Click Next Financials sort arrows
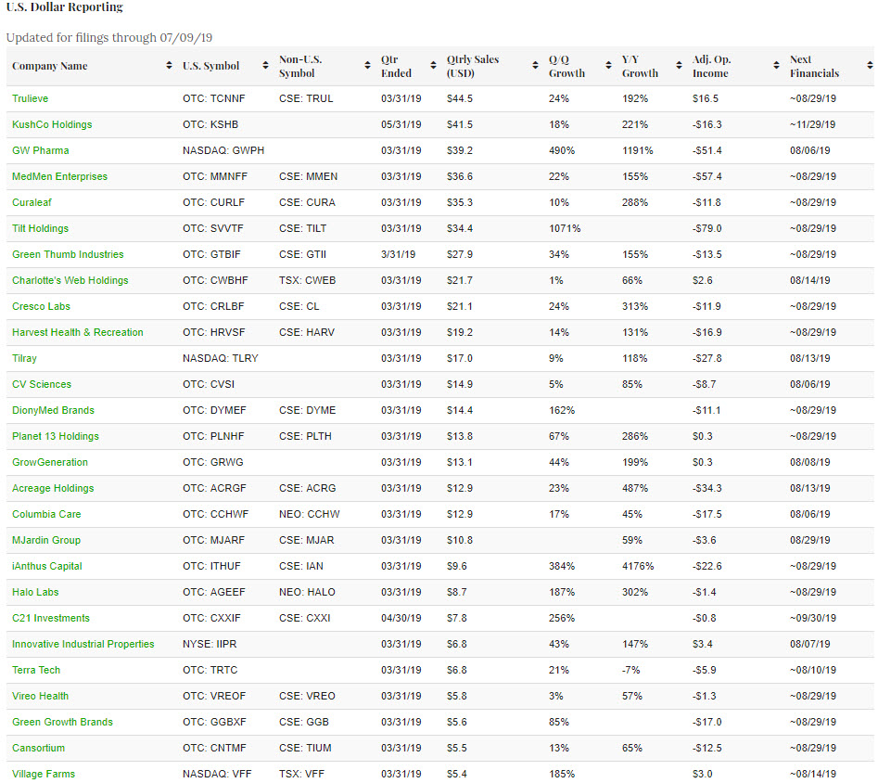Viewport: 878px width, 783px height. [x=869, y=66]
